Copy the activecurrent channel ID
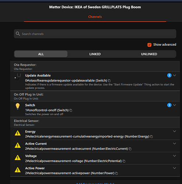 coord(130,149)
